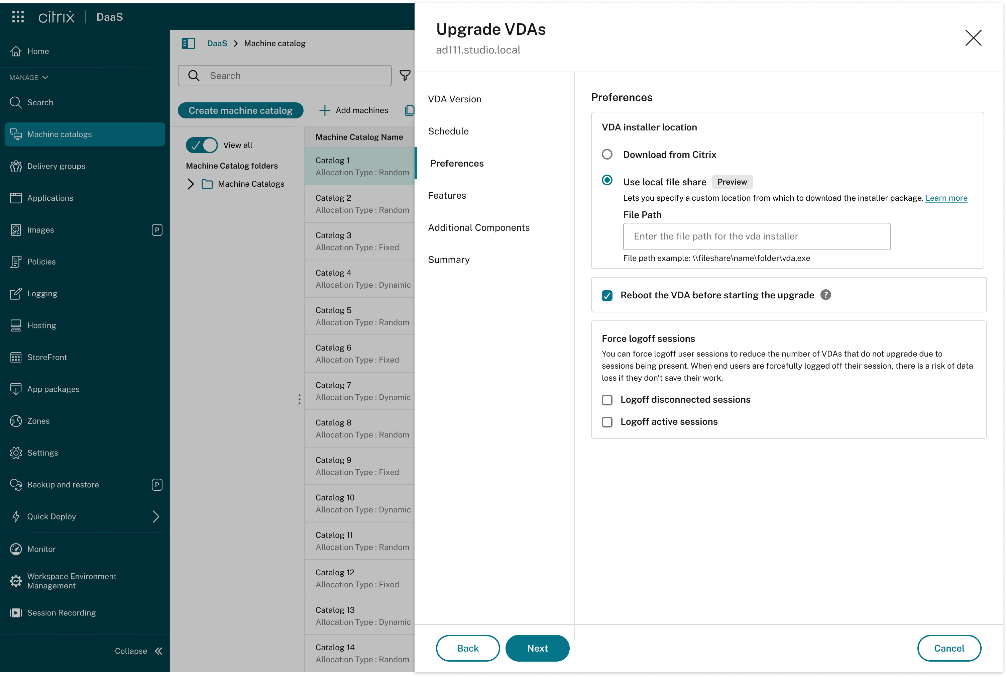Click the Home house icon in sidebar
The image size is (1007, 677).
pyautogui.click(x=16, y=51)
